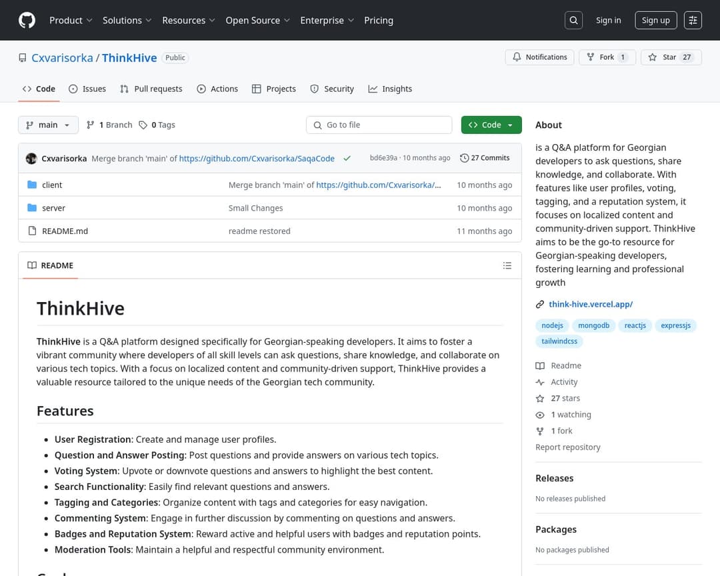Open the 27 Commits history icon

coord(464,158)
